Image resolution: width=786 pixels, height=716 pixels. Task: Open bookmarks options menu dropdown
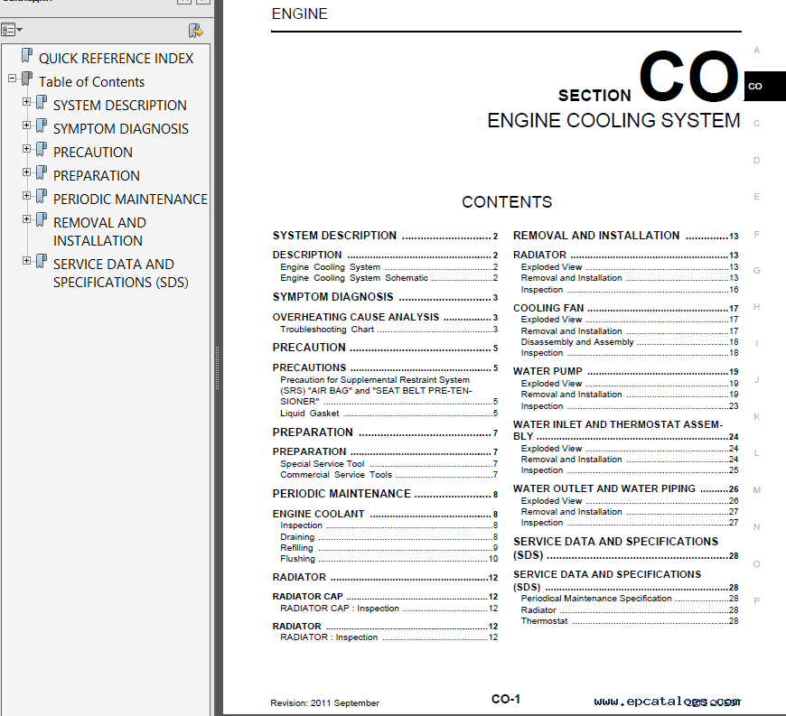point(12,30)
